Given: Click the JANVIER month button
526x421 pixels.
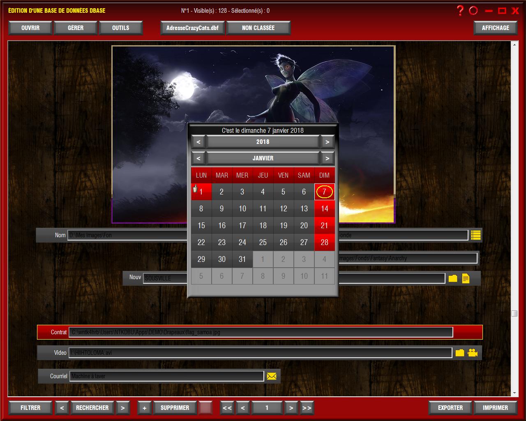Looking at the screenshot, I should pyautogui.click(x=263, y=158).
